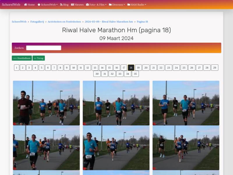Expand the SchorelWeb dropdown caret
The image size is (233, 175).
[x=57, y=5]
